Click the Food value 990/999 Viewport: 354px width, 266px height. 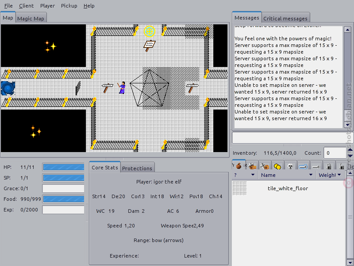(x=31, y=199)
